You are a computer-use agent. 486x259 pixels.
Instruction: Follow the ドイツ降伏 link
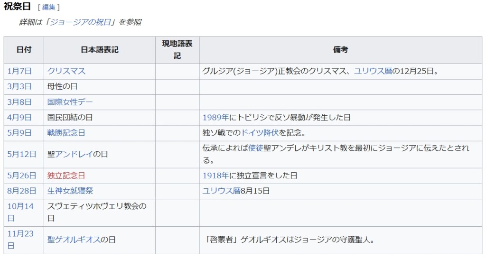coord(260,133)
